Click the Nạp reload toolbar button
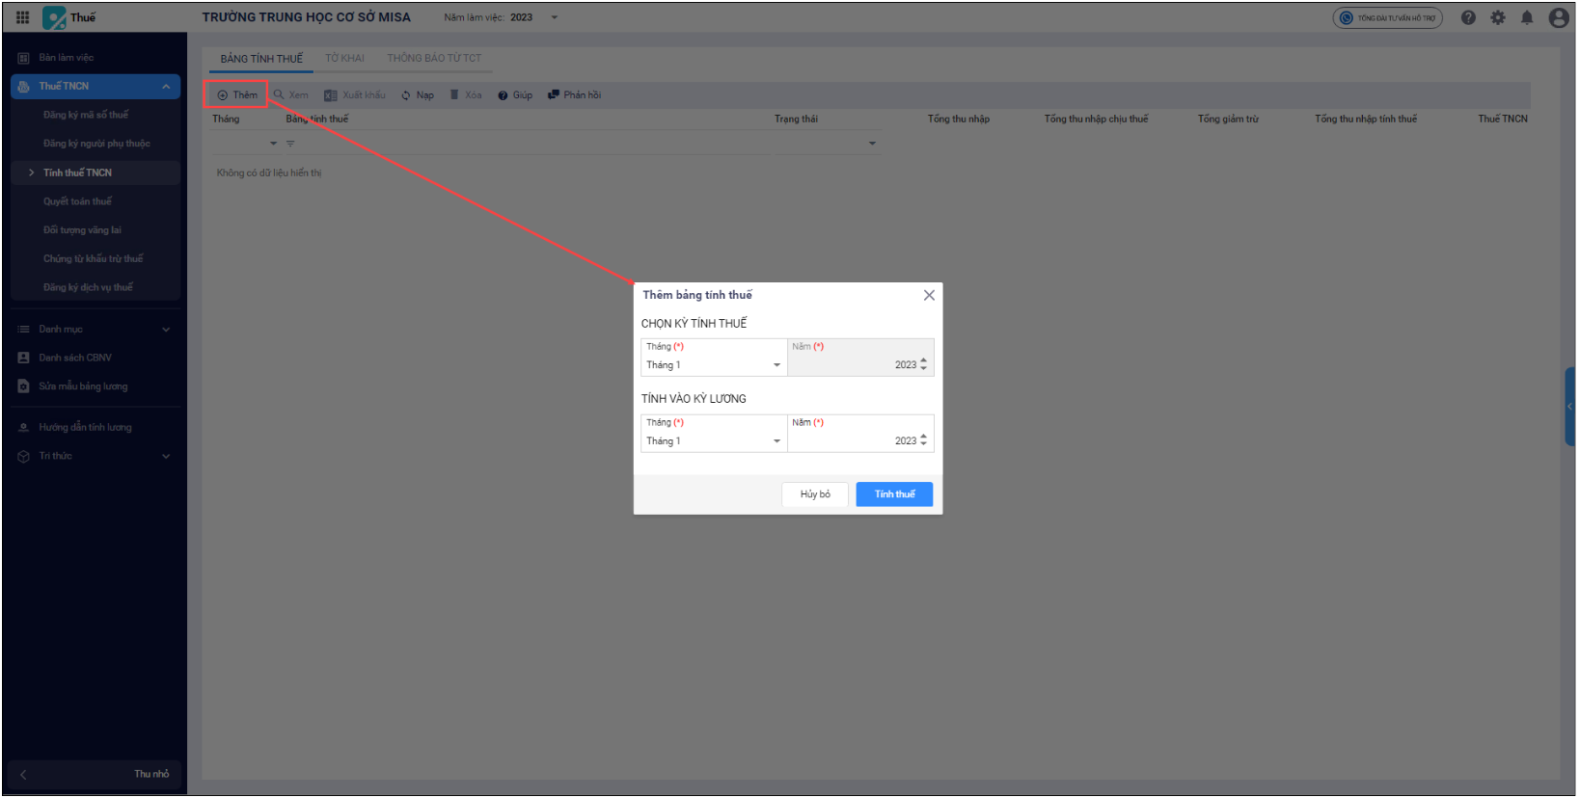1579x798 pixels. coord(418,95)
